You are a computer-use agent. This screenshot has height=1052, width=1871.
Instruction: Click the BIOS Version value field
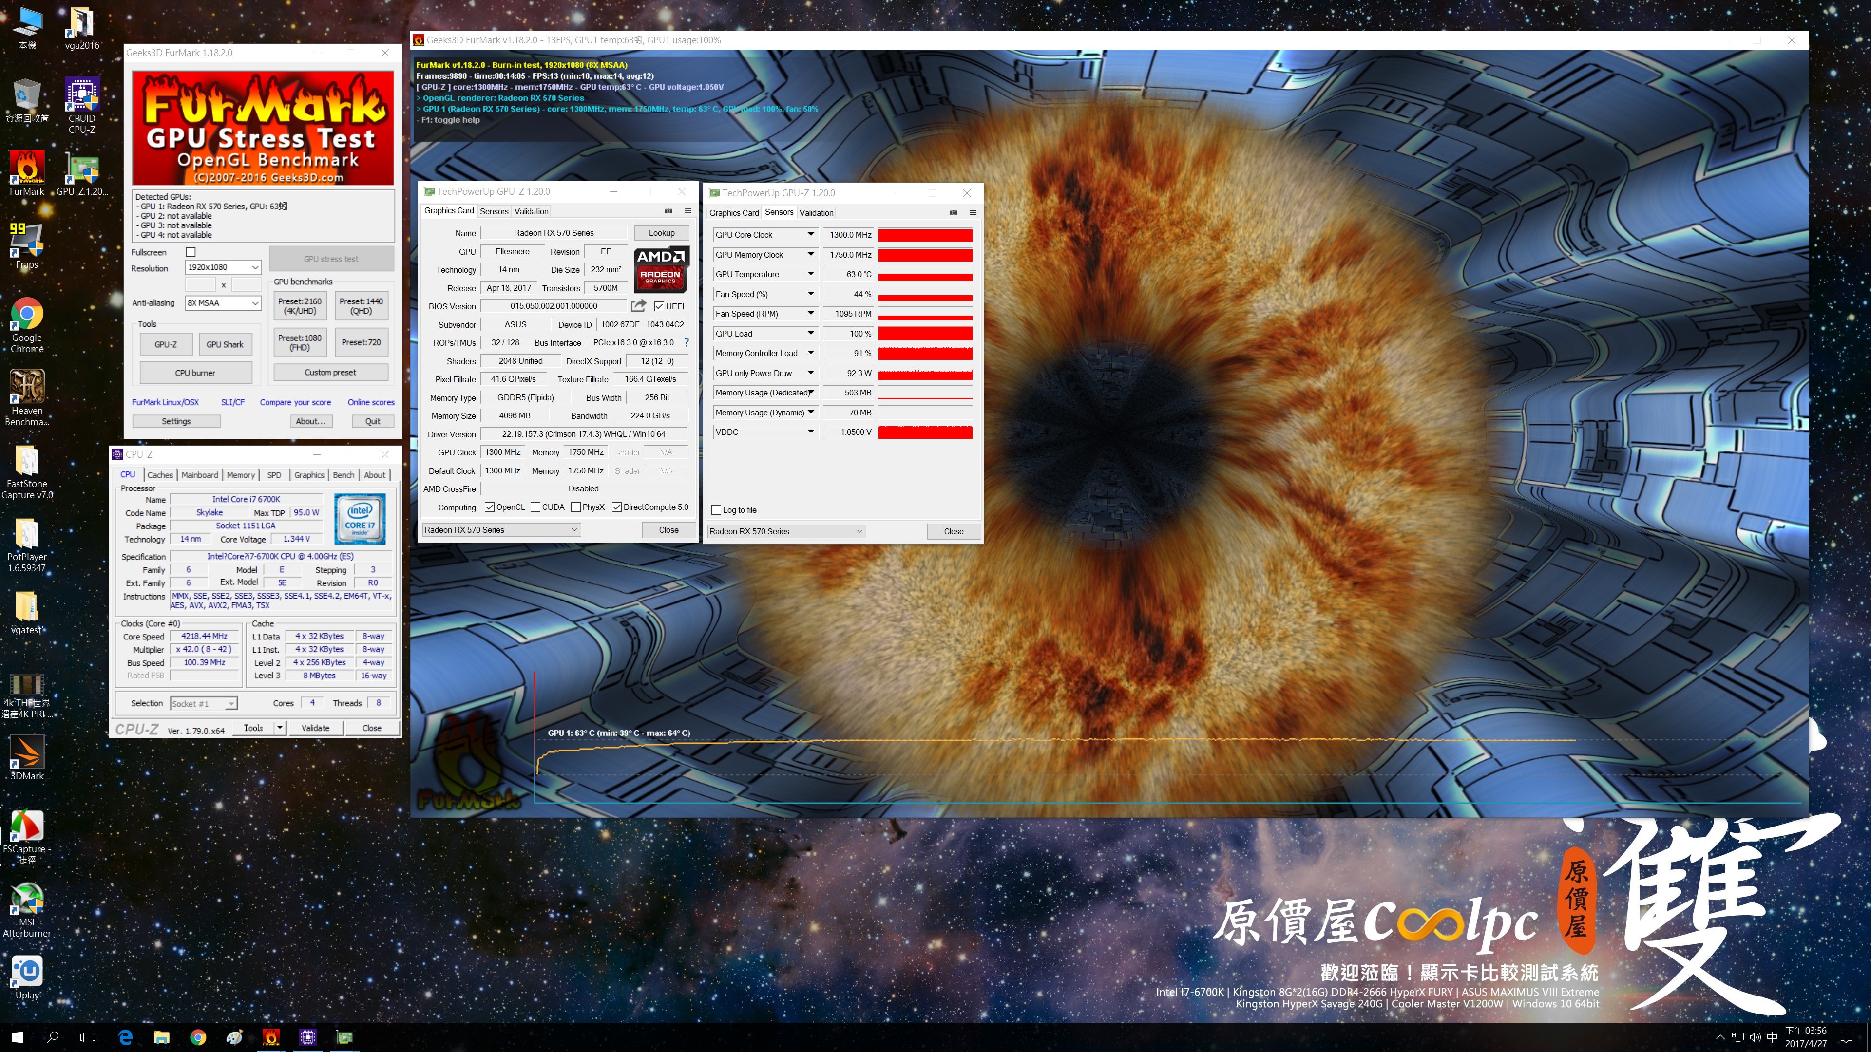pos(554,306)
